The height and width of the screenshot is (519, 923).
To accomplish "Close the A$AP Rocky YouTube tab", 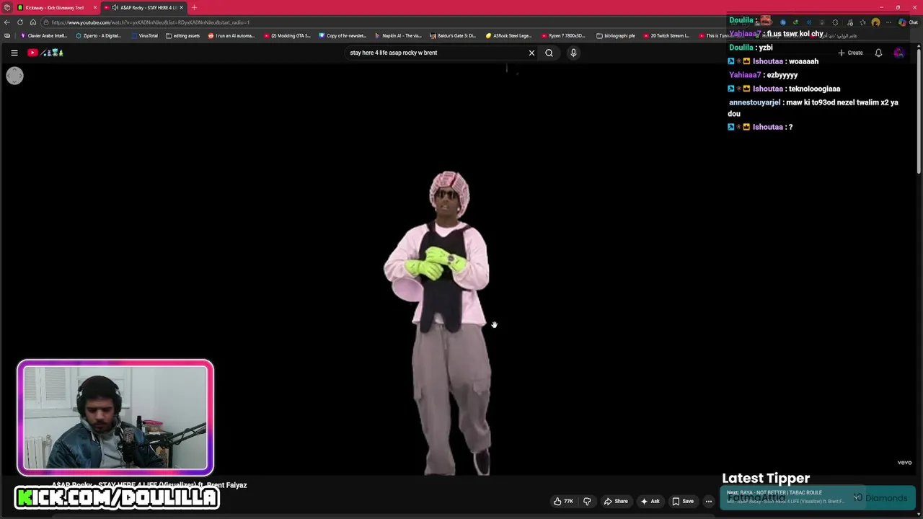I will point(182,7).
